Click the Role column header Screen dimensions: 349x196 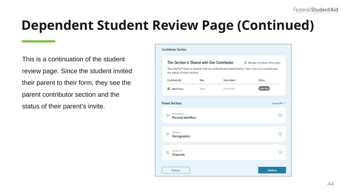(202, 80)
